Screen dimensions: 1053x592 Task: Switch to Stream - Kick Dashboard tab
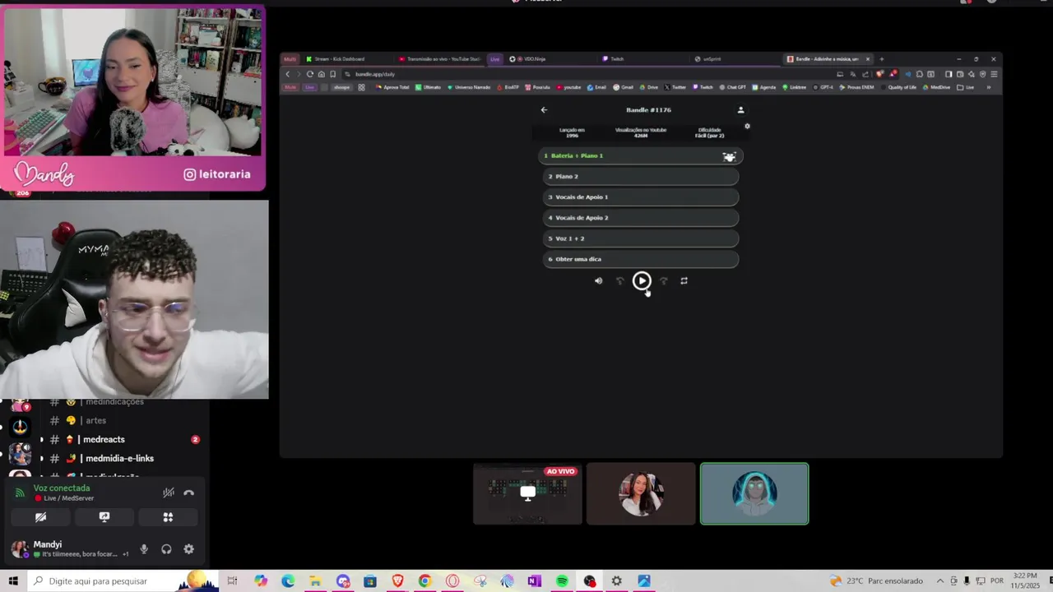point(346,59)
